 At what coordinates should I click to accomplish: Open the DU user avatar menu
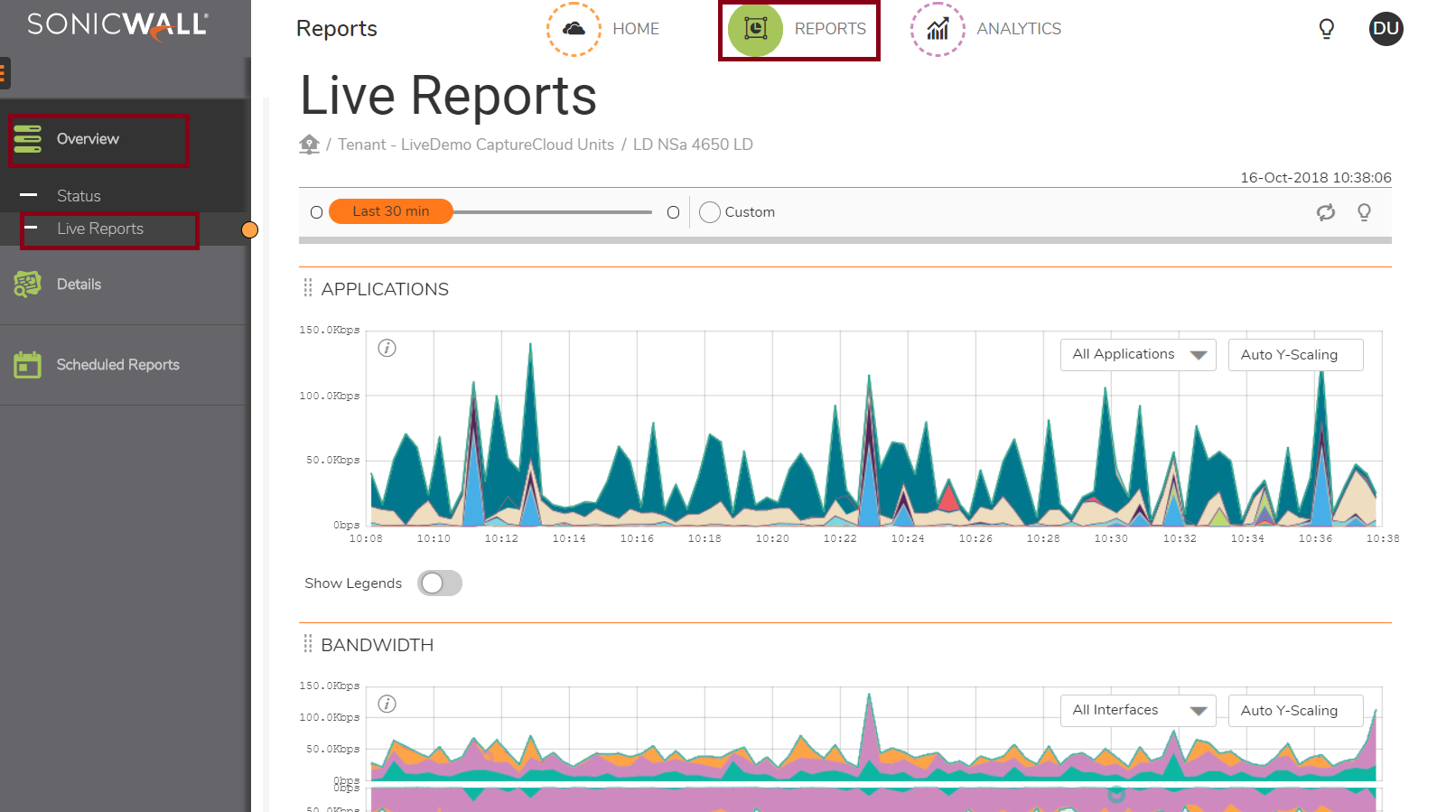point(1386,29)
